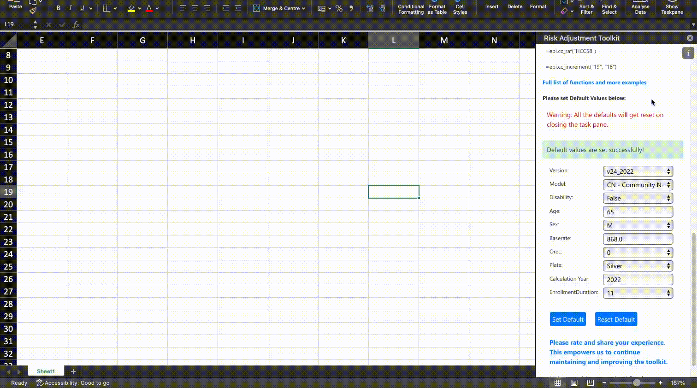The height and width of the screenshot is (388, 697).
Task: Open the borders dropdown arrow
Action: coord(115,8)
